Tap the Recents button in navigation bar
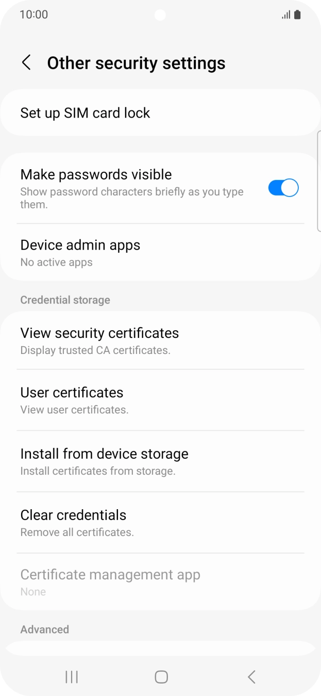The image size is (321, 696). pyautogui.click(x=71, y=676)
